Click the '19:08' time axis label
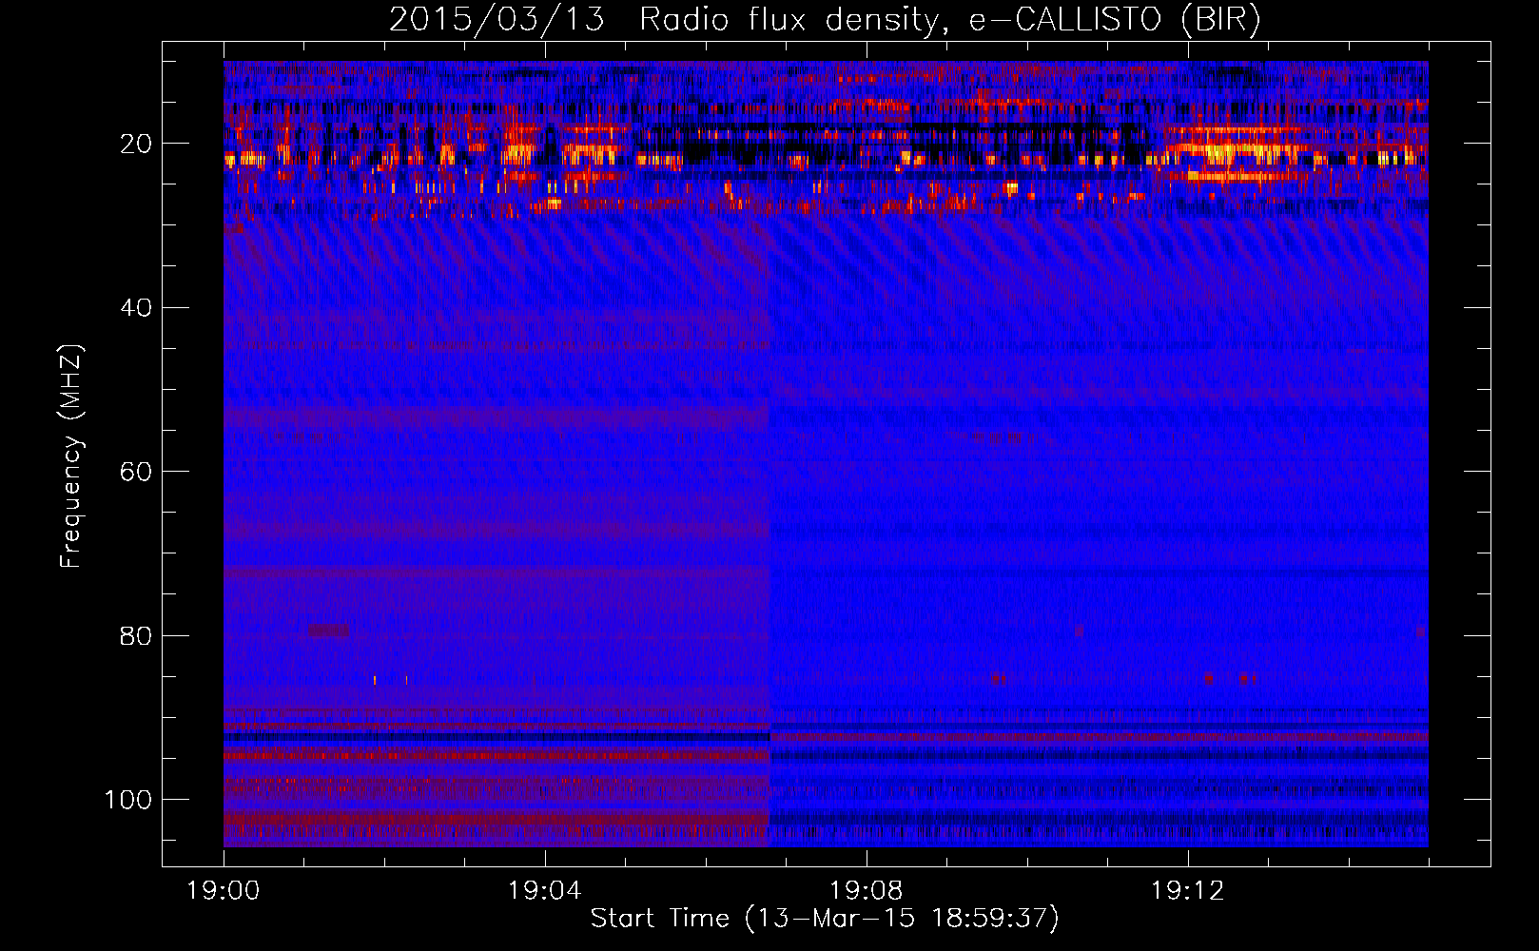1539x951 pixels. [x=867, y=891]
